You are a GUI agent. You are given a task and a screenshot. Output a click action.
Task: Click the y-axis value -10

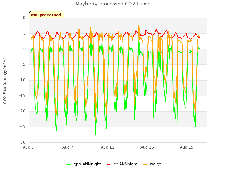coord(22,80)
